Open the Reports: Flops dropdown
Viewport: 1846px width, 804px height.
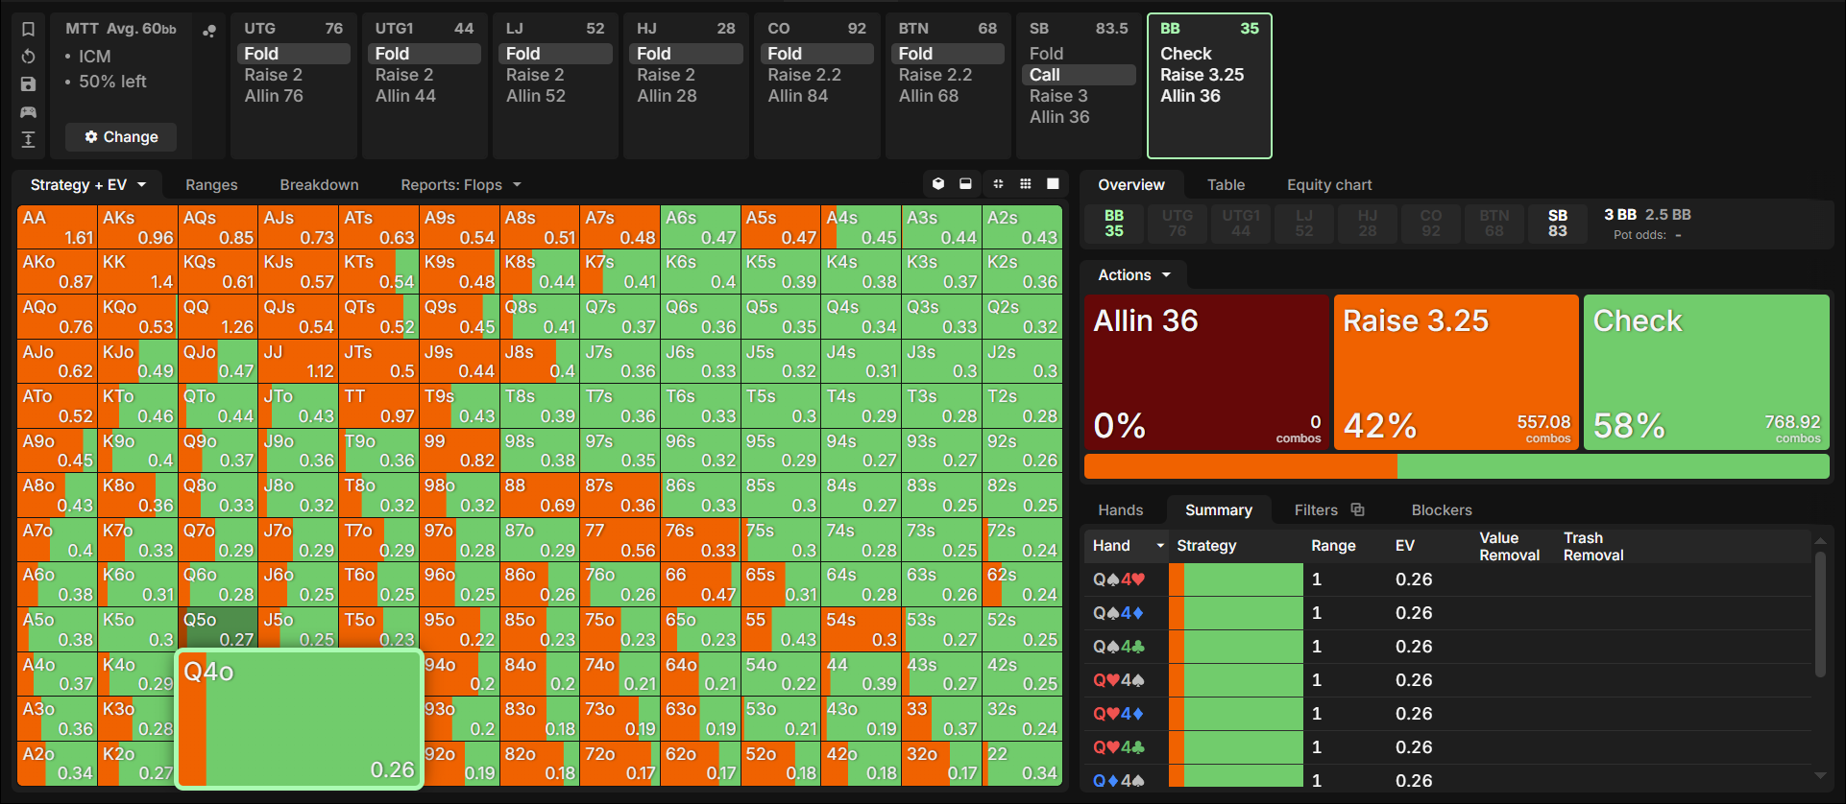point(461,185)
